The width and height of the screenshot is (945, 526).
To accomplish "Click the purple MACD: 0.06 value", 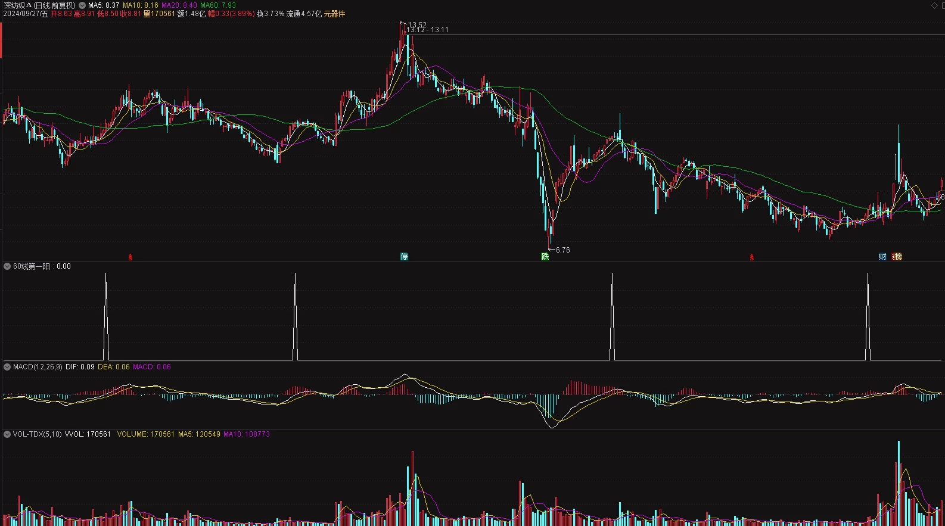I will [152, 367].
